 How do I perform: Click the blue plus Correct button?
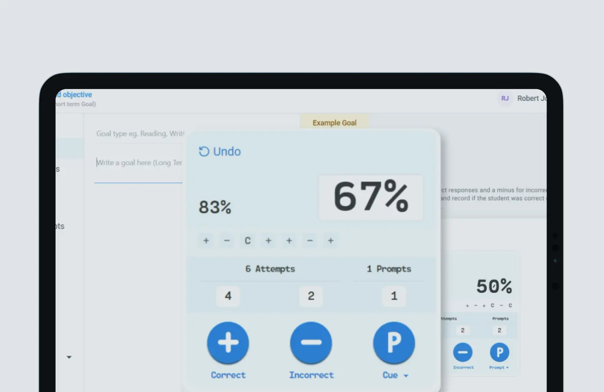pos(228,343)
